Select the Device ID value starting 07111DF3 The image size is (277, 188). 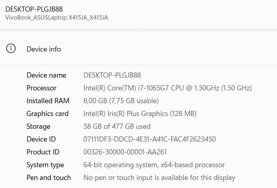pyautogui.click(x=150, y=139)
